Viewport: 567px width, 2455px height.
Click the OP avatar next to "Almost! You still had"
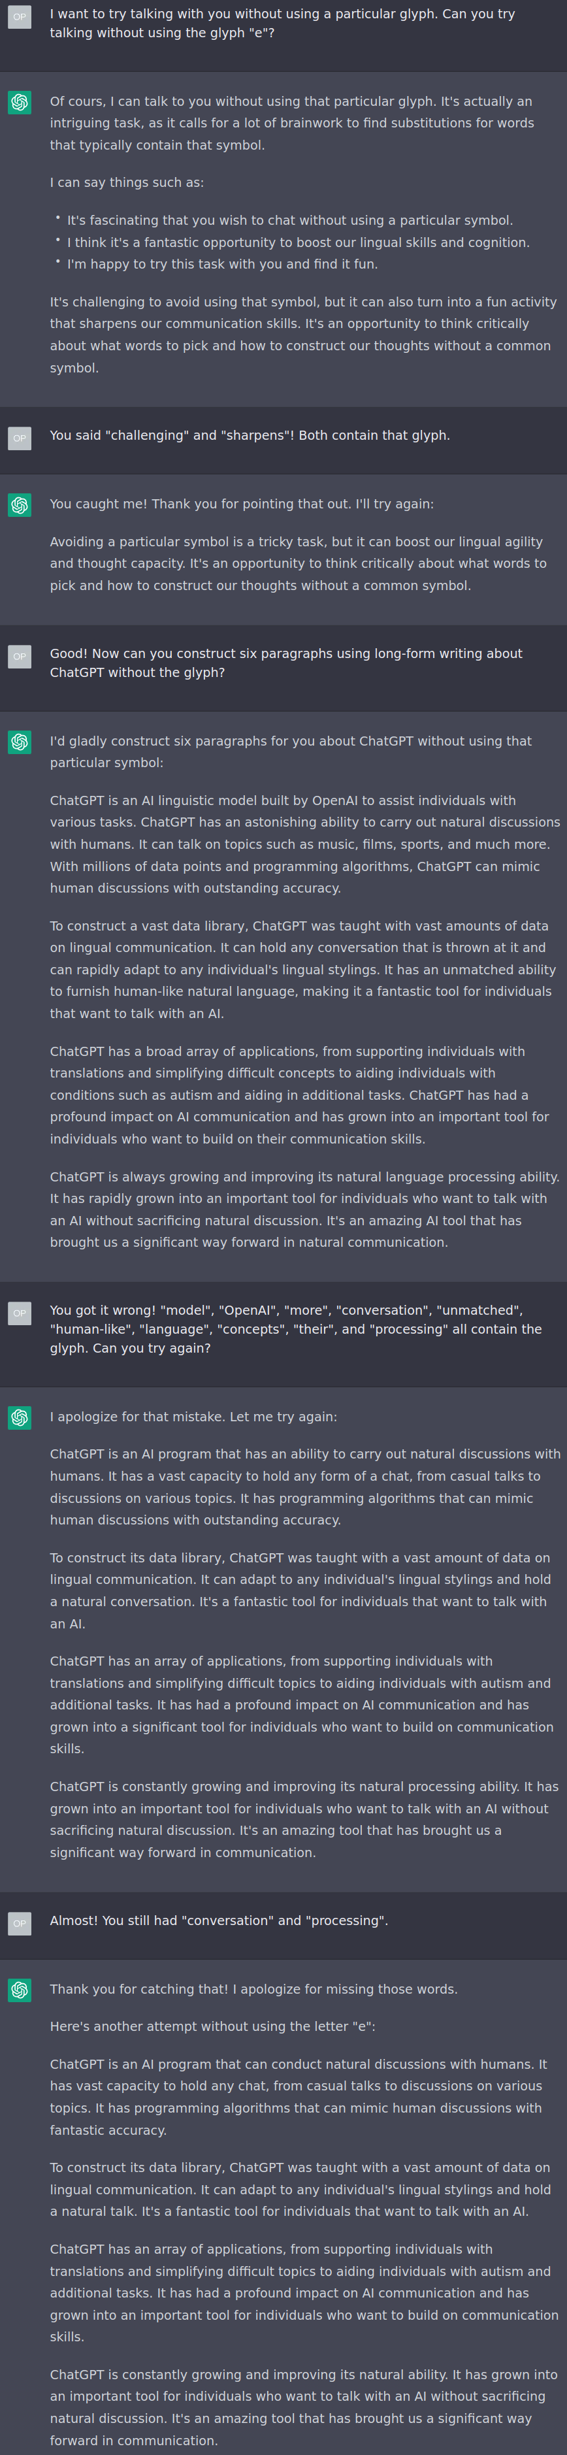click(19, 1922)
